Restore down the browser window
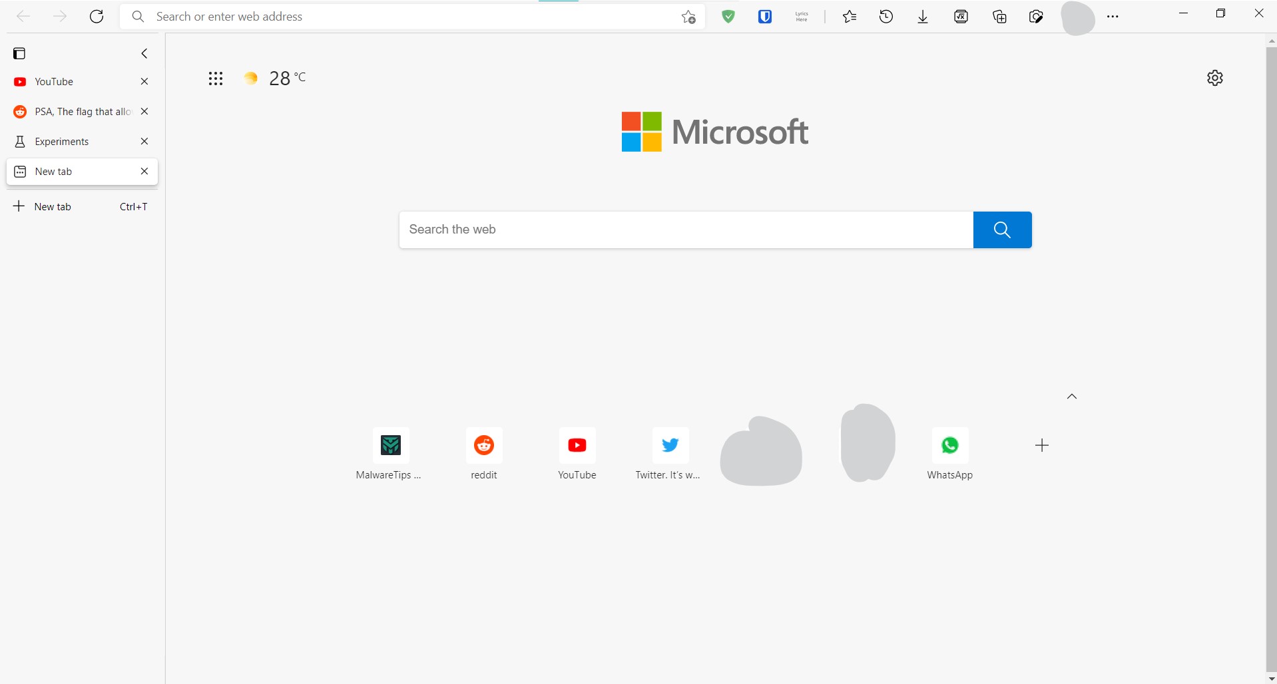1277x684 pixels. click(1220, 13)
